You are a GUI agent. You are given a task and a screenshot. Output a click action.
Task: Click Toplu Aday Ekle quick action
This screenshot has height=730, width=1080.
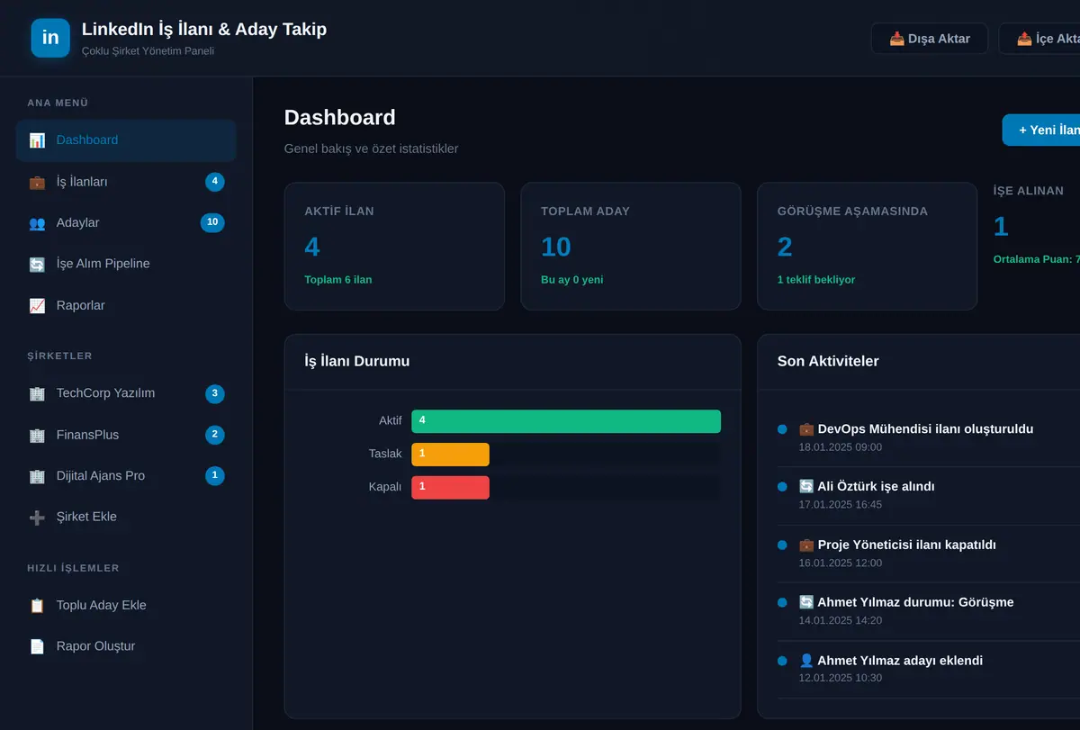(x=126, y=605)
